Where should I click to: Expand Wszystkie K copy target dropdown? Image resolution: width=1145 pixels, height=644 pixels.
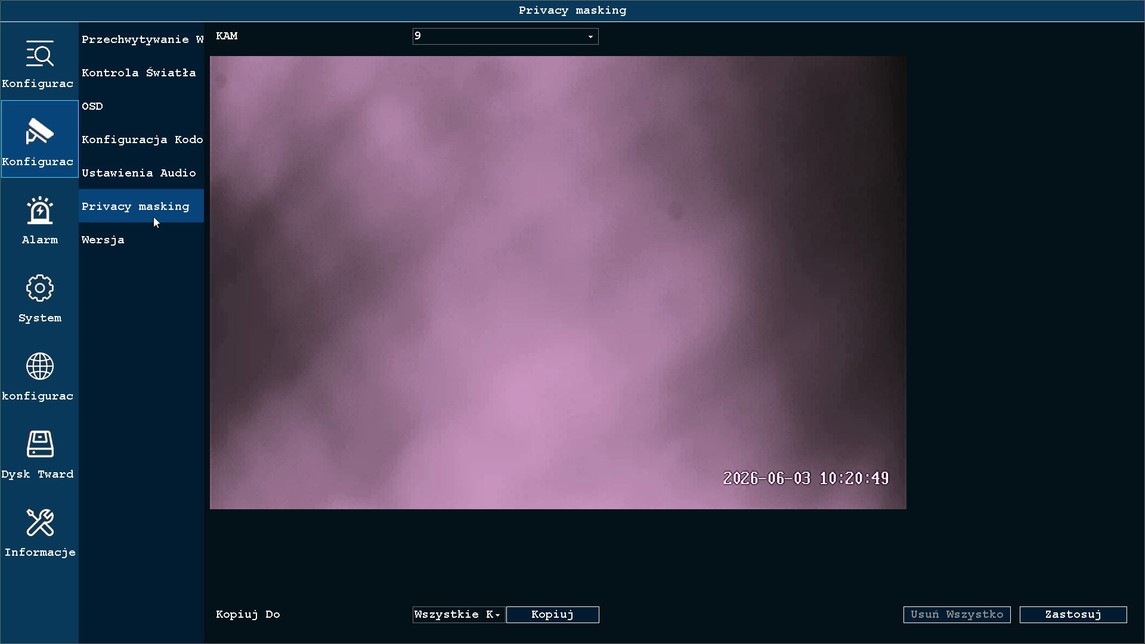point(459,615)
